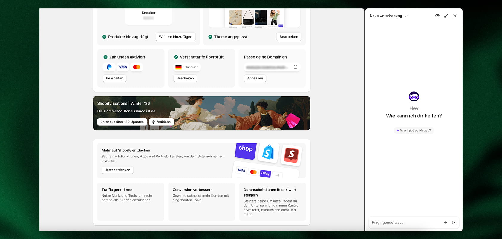Click the blue Shopify bag app icon

tap(268, 153)
